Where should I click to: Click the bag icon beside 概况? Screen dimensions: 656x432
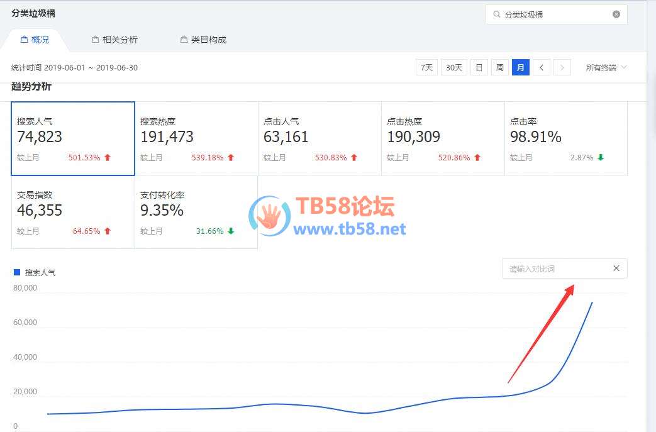pyautogui.click(x=25, y=40)
